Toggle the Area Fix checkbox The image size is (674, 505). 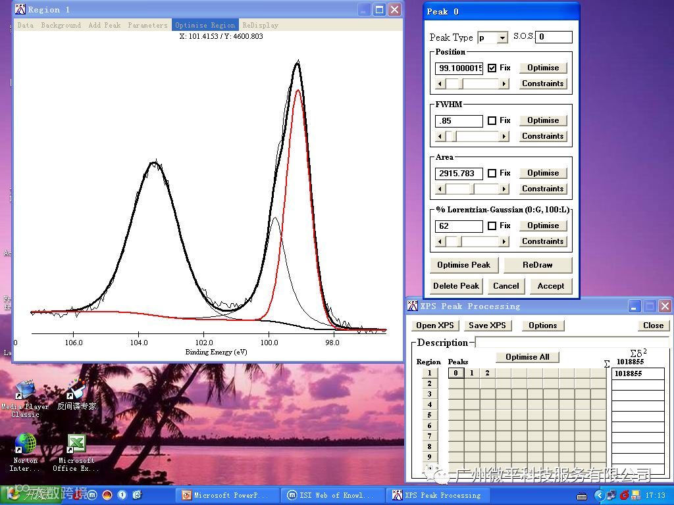point(492,173)
